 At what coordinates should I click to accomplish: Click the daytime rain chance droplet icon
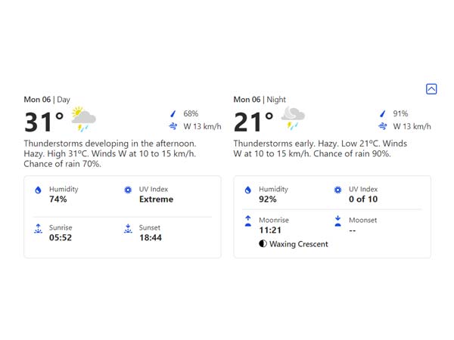173,114
